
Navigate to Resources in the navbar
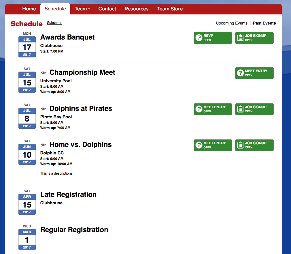(x=137, y=9)
